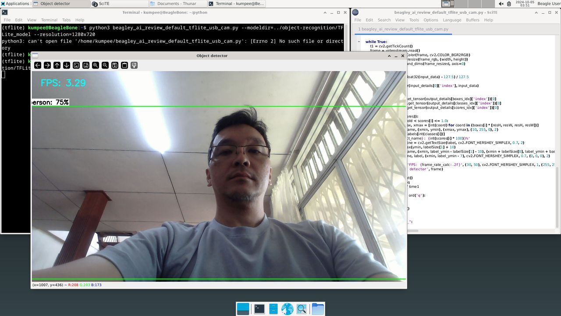
Task: Open Beagle User menu in panel
Action: coord(549,4)
